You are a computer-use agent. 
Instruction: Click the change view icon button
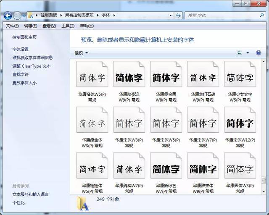(240, 53)
